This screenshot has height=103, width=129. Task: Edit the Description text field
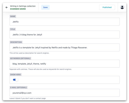(x=64, y=47)
